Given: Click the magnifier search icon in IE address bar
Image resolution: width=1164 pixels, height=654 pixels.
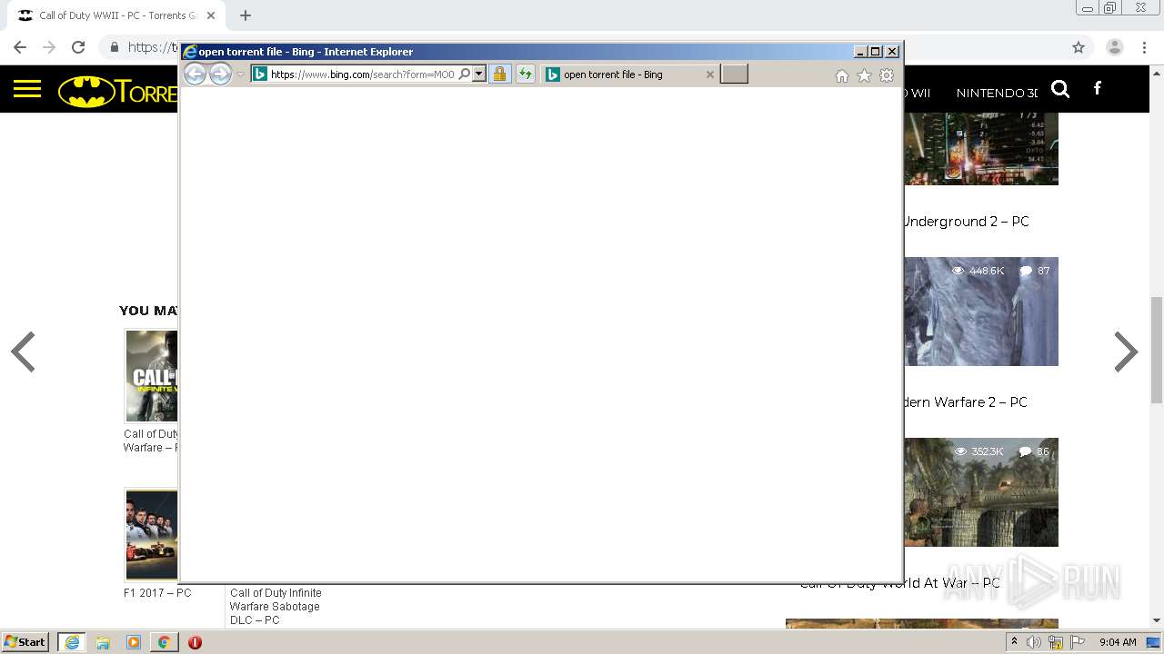Looking at the screenshot, I should point(464,74).
